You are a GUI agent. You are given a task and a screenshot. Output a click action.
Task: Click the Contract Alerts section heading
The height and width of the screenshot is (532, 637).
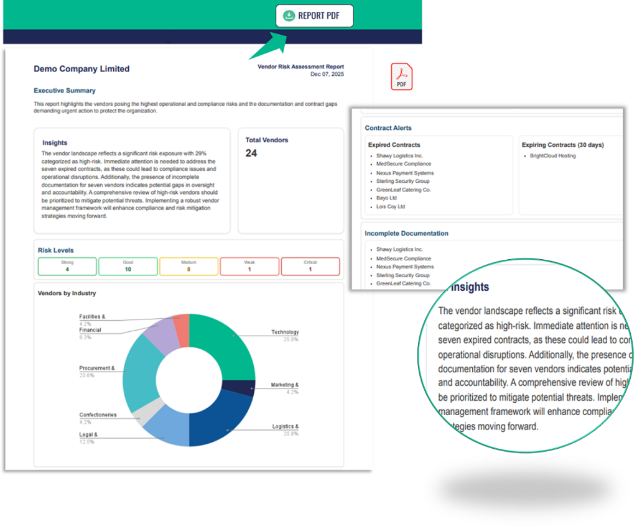388,128
